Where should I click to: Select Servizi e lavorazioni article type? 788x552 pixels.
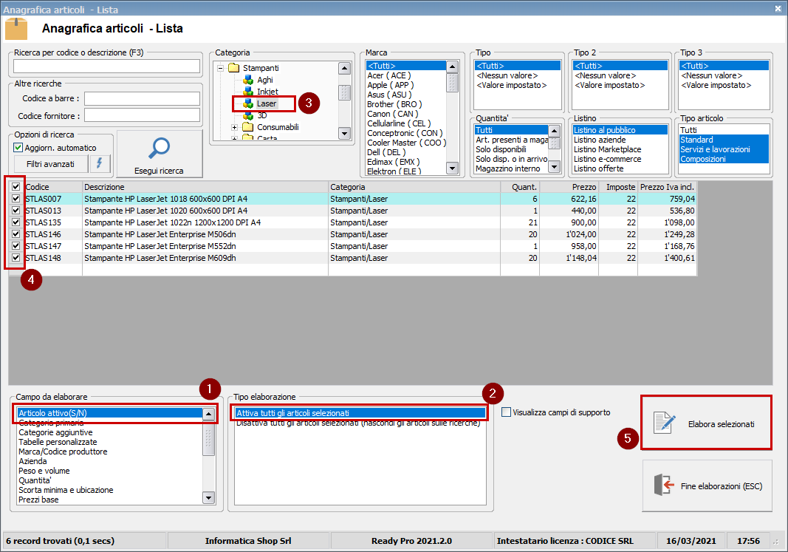pyautogui.click(x=724, y=149)
